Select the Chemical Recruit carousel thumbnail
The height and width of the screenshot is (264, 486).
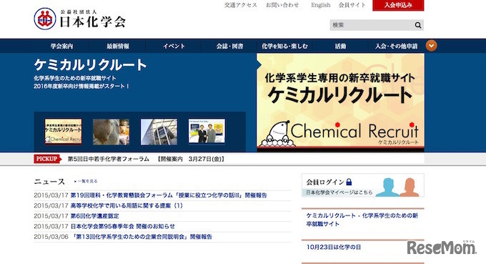pyautogui.click(x=63, y=132)
